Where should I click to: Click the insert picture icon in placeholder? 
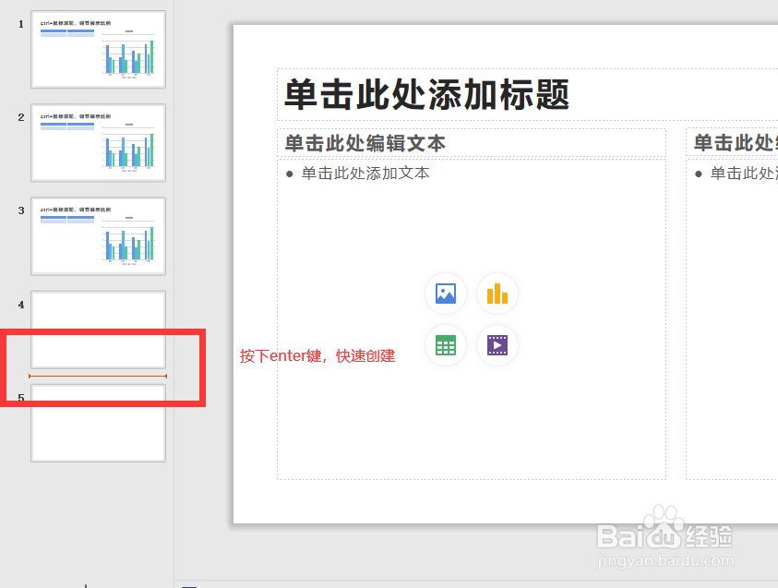pos(446,294)
